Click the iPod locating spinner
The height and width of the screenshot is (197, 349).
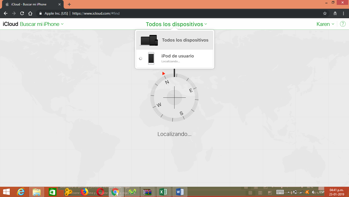[141, 58]
